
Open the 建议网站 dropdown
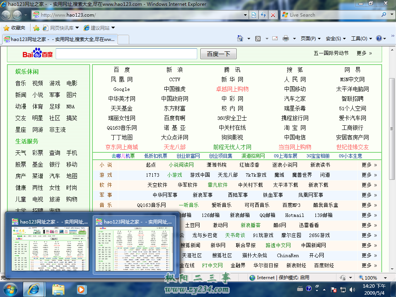(99, 28)
